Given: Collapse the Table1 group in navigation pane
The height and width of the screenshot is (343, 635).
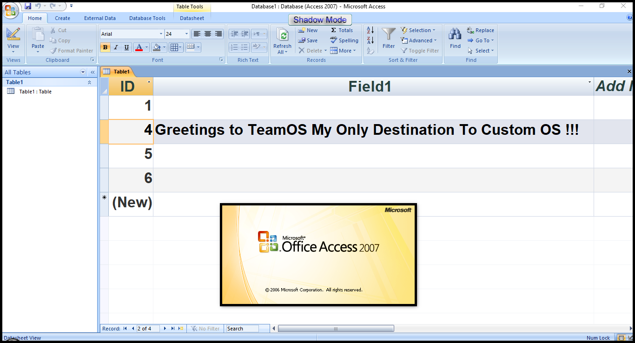Looking at the screenshot, I should tap(89, 82).
